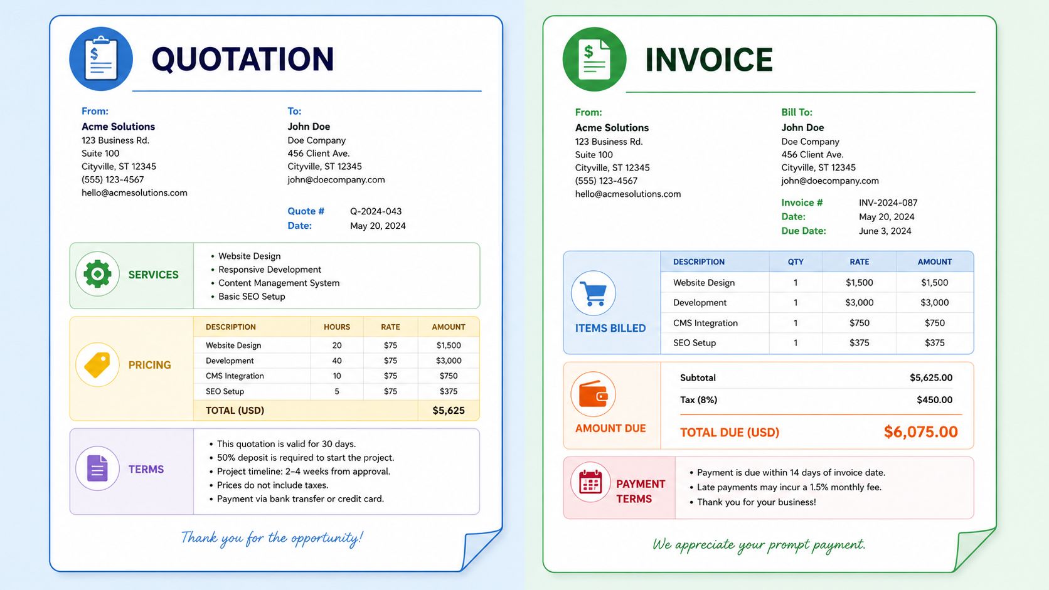Click the purple document Terms icon
The image size is (1049, 590).
(x=97, y=468)
